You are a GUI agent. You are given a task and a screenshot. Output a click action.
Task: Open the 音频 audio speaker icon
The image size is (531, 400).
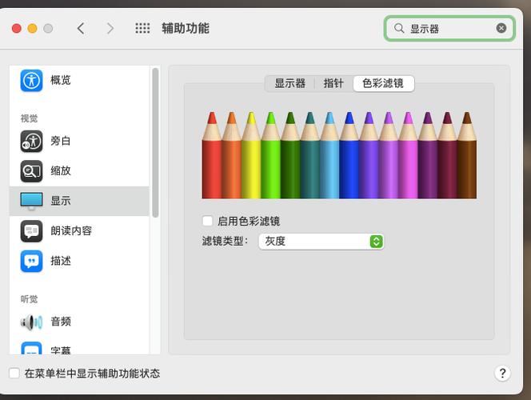pos(31,322)
